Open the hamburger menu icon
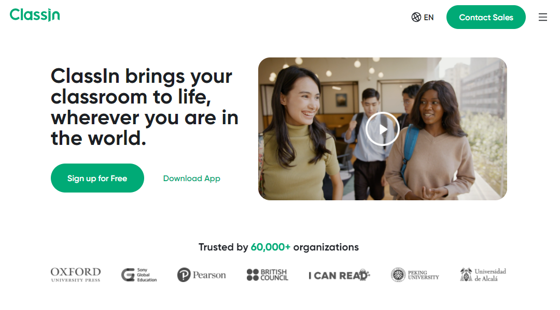The width and height of the screenshot is (560, 310). tap(542, 17)
